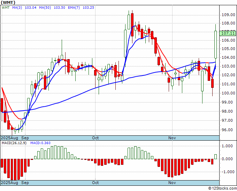This screenshot has width=237, height=191.
Task: Click the MA(50) value 103.50
Action: (59, 8)
